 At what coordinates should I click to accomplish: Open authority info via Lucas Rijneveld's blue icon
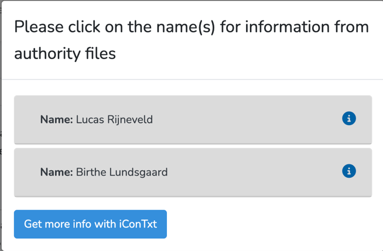click(348, 119)
